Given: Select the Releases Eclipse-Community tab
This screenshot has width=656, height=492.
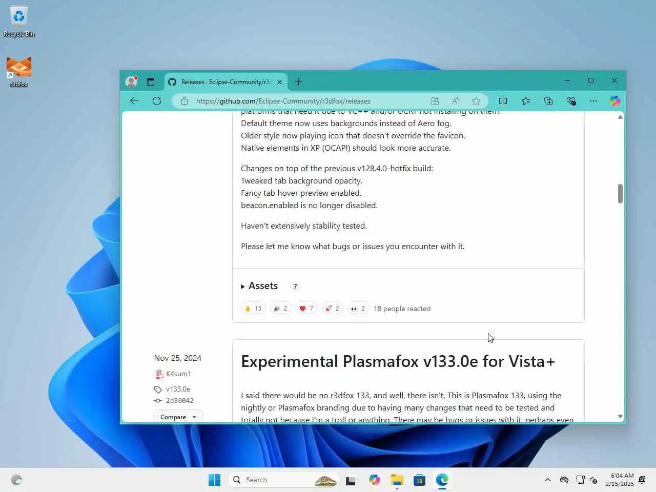Looking at the screenshot, I should 226,82.
